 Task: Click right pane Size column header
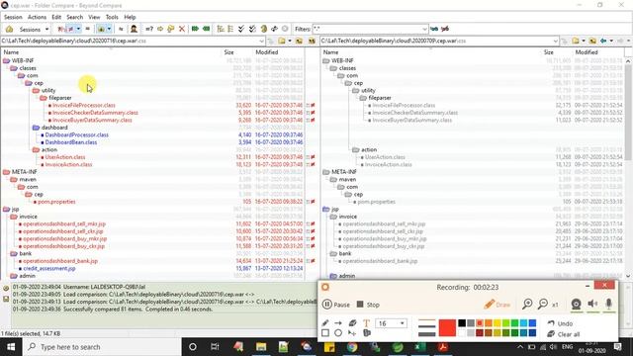click(548, 52)
